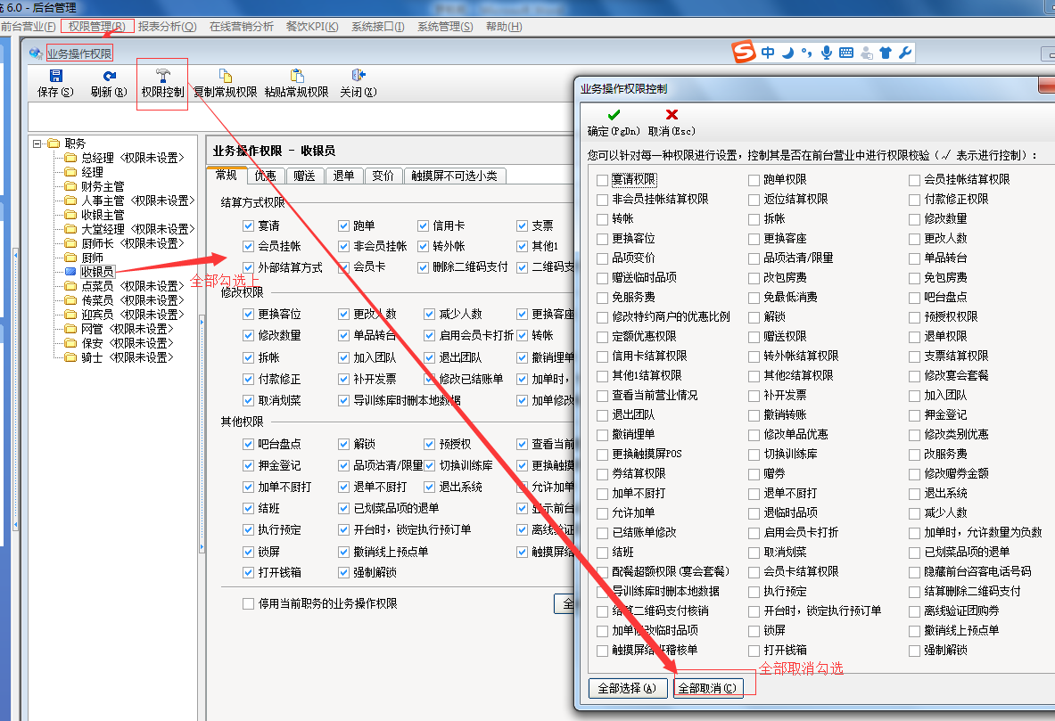Image resolution: width=1055 pixels, height=721 pixels.
Task: Click the 刷新 refresh arrow icon
Action: click(x=109, y=77)
